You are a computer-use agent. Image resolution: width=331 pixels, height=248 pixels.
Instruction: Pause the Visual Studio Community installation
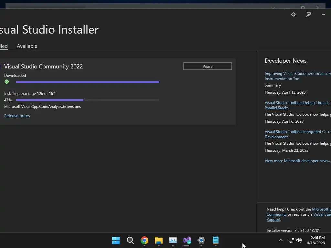click(207, 66)
